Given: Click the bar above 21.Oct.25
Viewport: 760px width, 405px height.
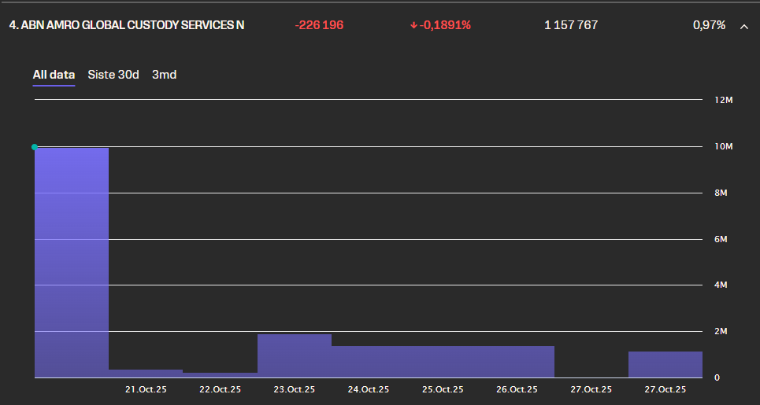Looking at the screenshot, I should click(x=146, y=373).
